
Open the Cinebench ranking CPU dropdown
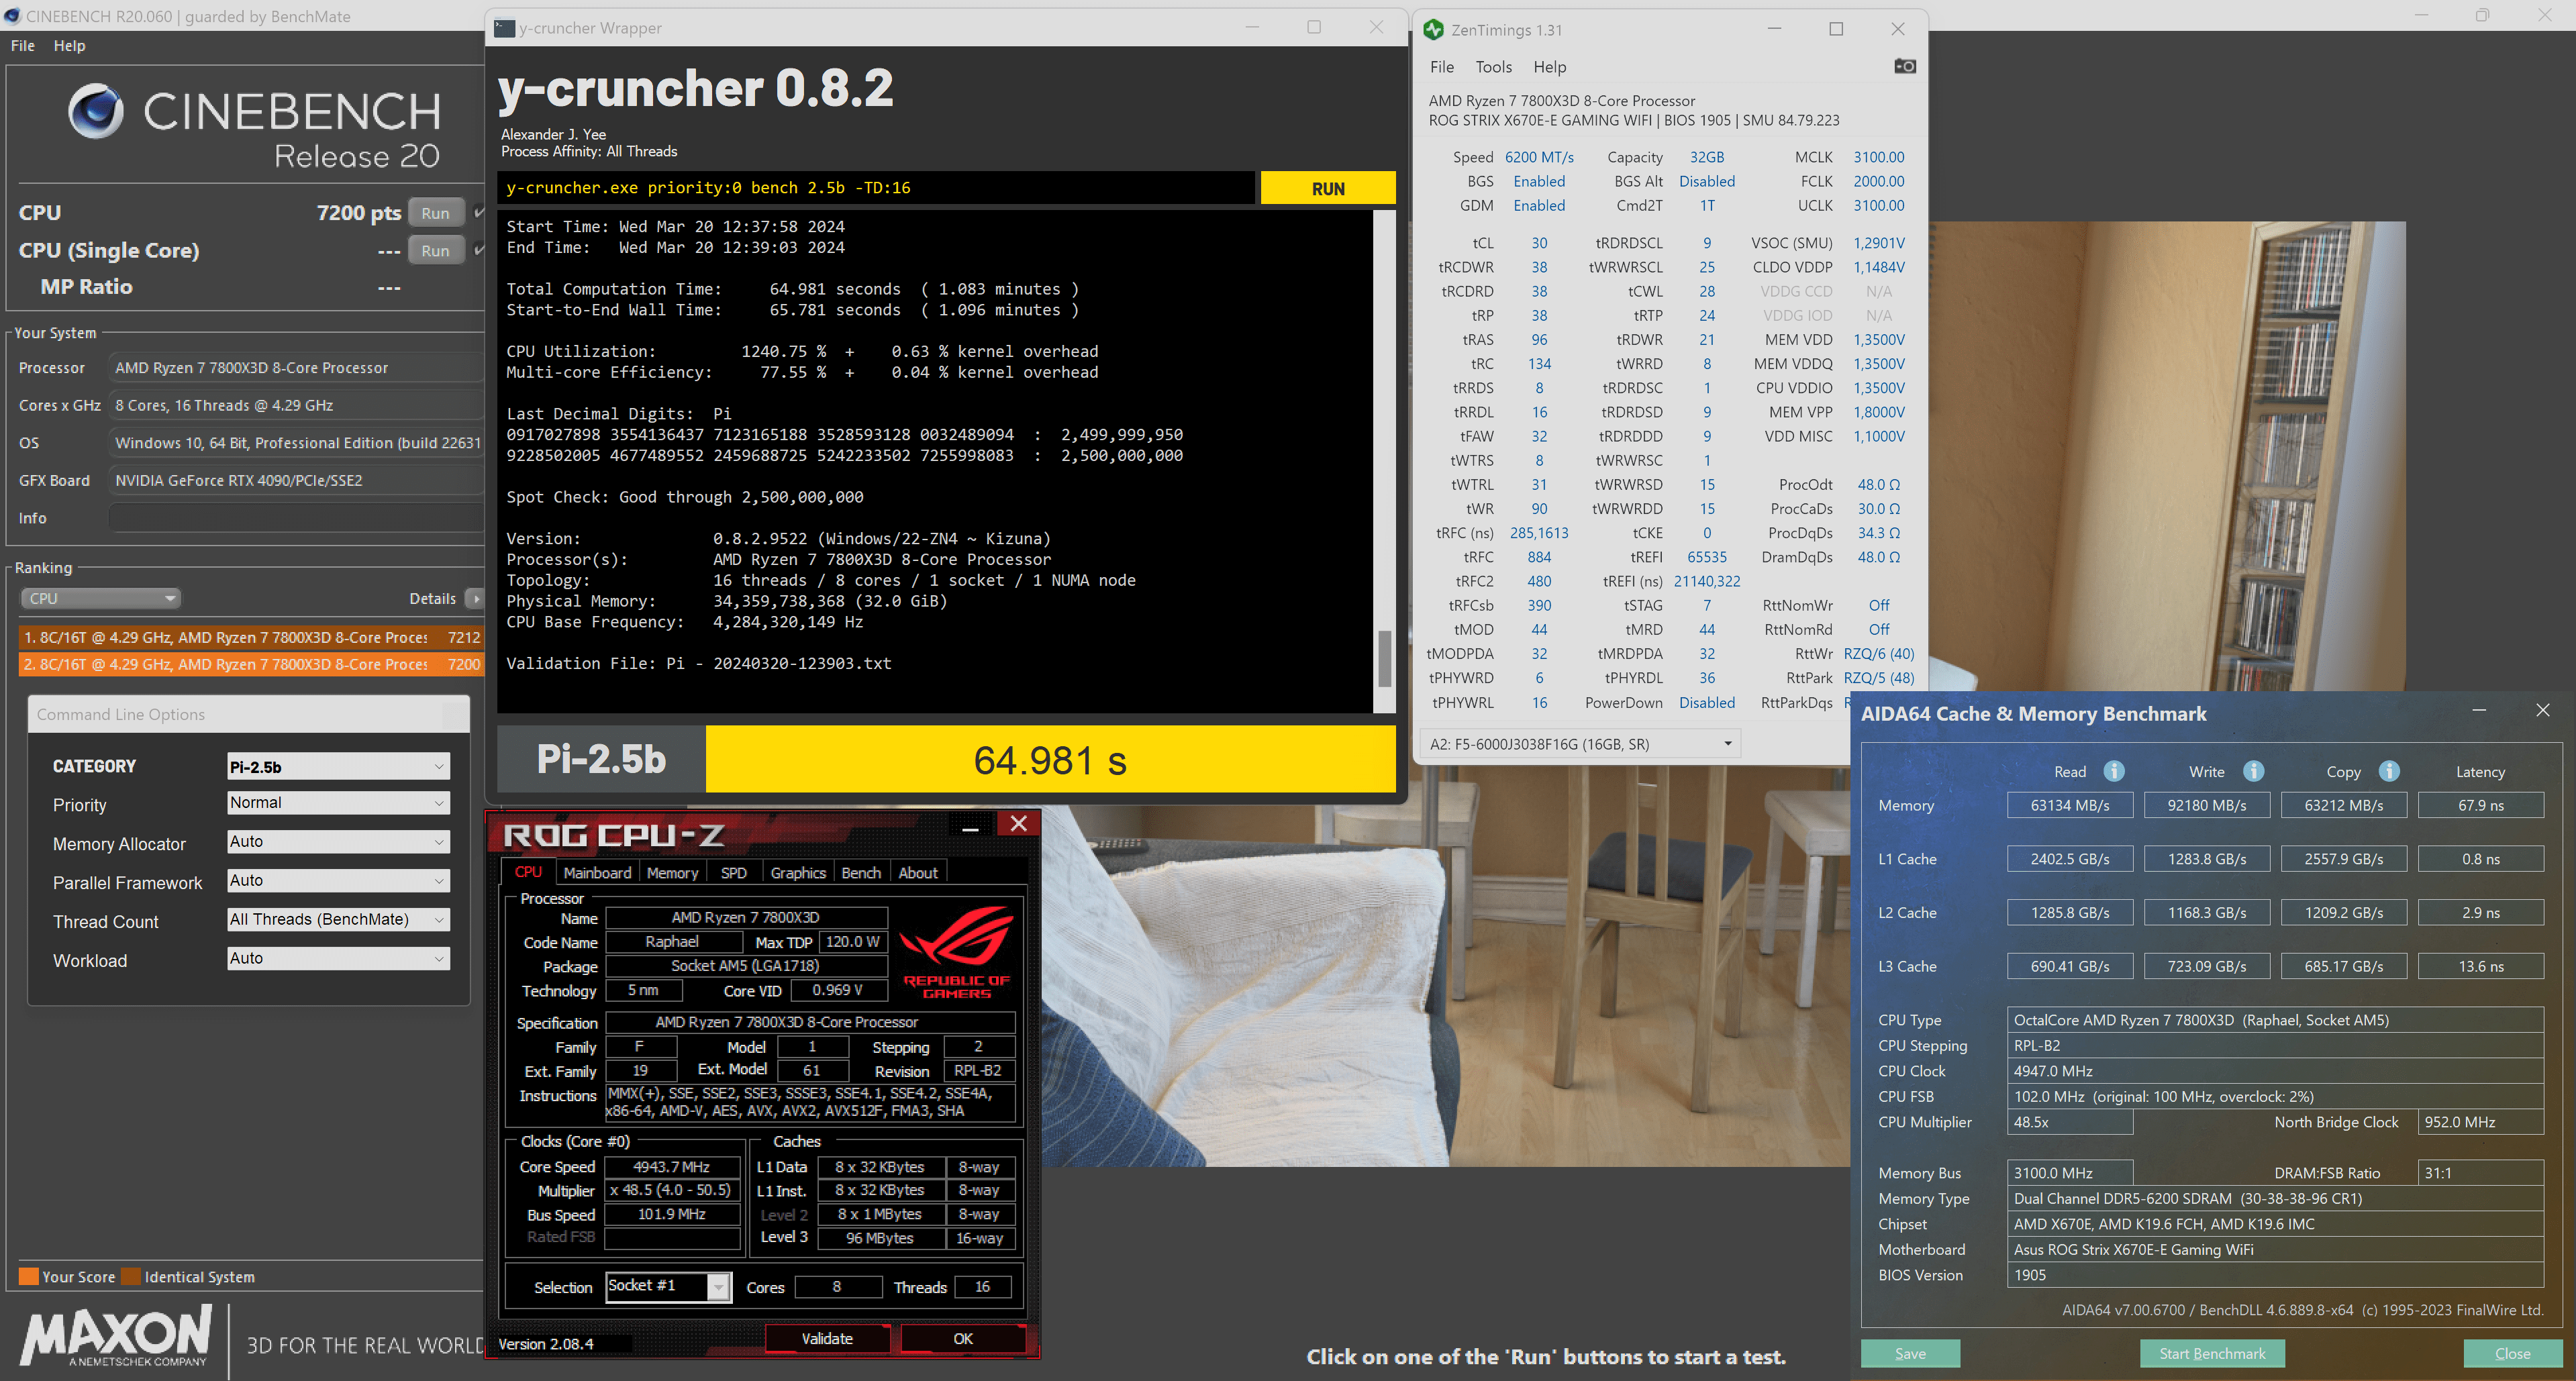tap(100, 599)
